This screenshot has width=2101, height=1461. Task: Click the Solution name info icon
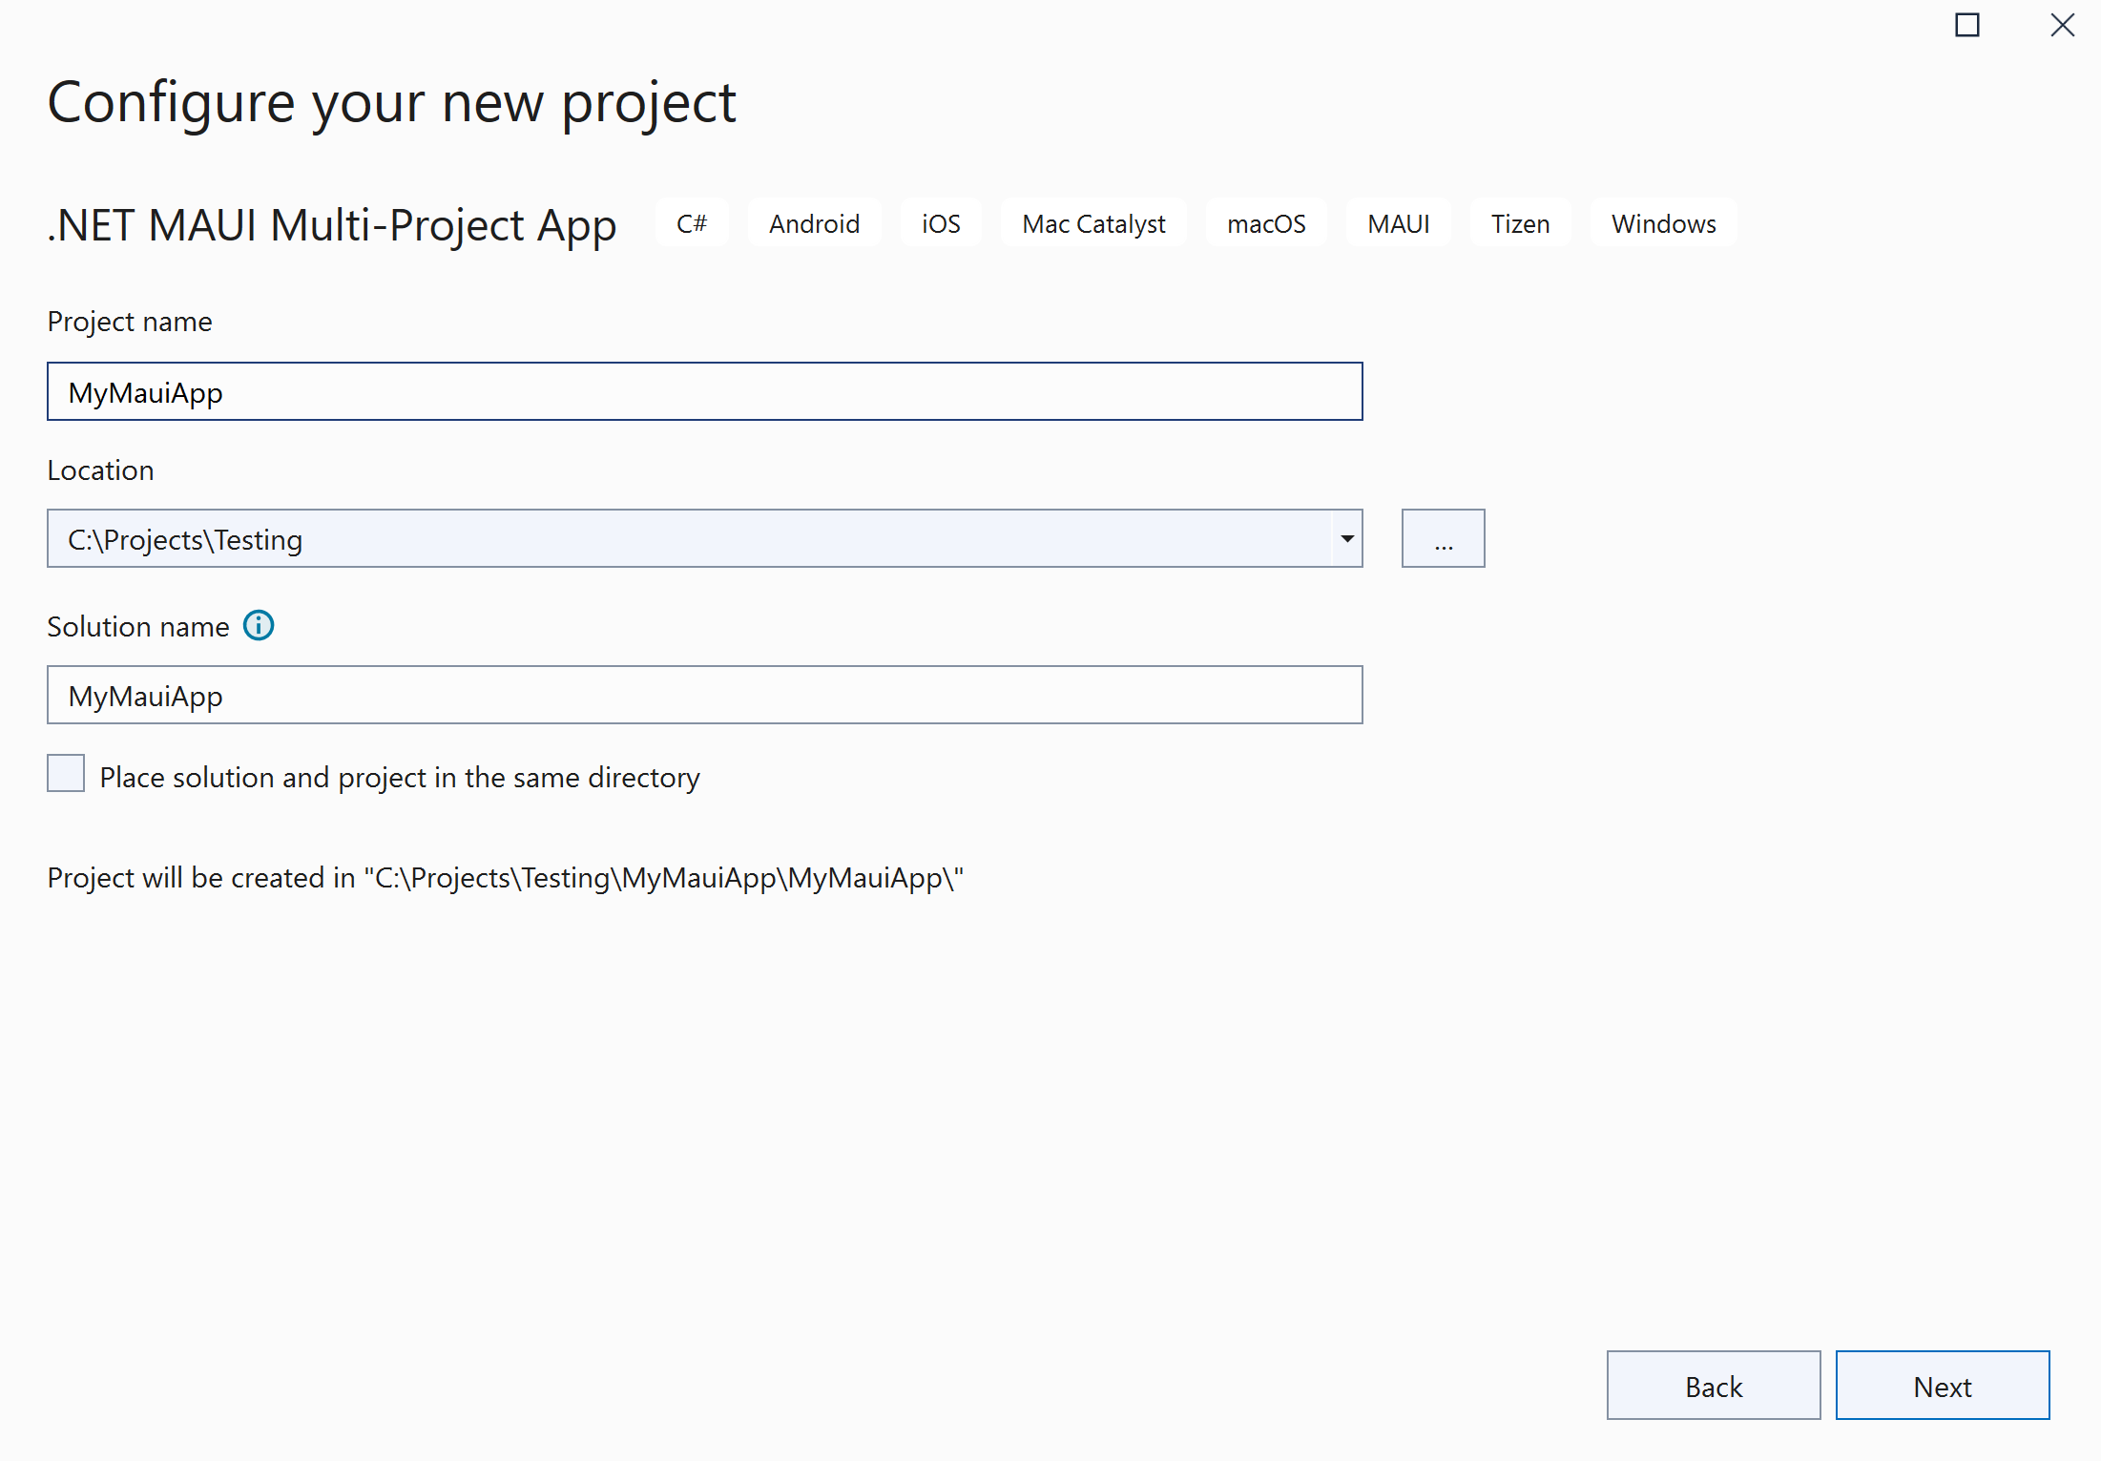pos(259,626)
